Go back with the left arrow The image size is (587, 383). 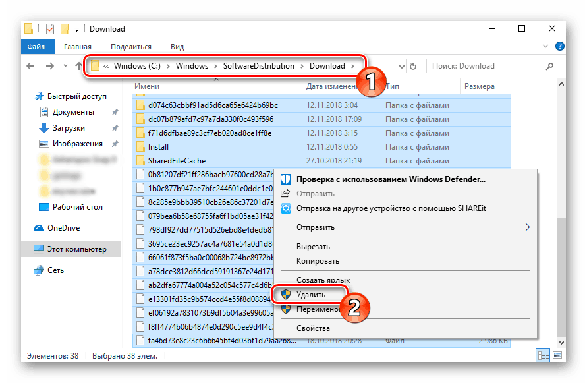pyautogui.click(x=30, y=66)
